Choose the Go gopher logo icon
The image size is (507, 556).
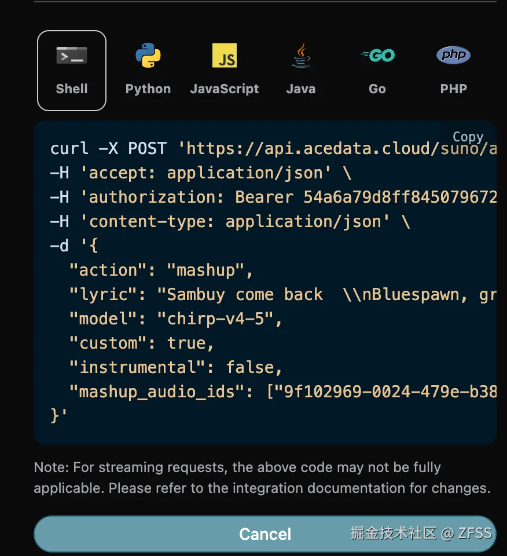(377, 56)
